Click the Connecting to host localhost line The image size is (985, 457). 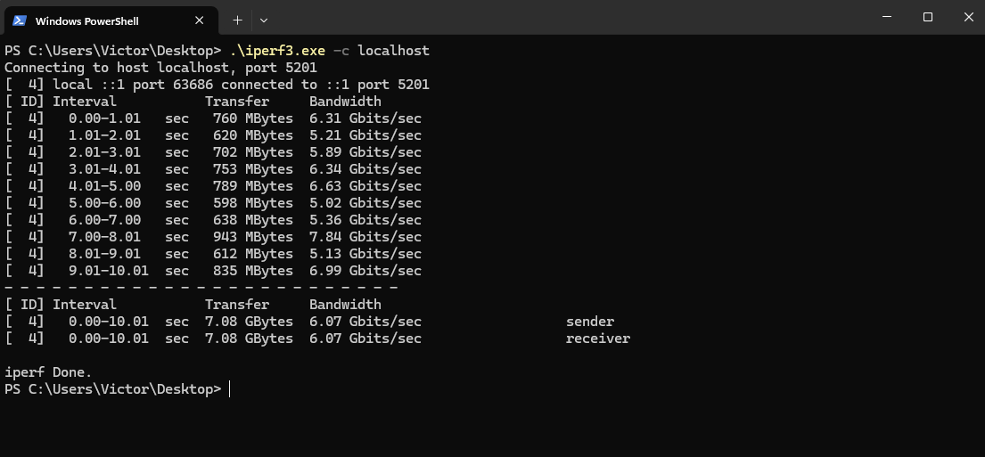coord(160,68)
